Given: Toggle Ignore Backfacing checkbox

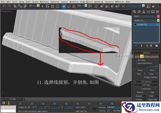Looking at the screenshot, I should 136,63.
